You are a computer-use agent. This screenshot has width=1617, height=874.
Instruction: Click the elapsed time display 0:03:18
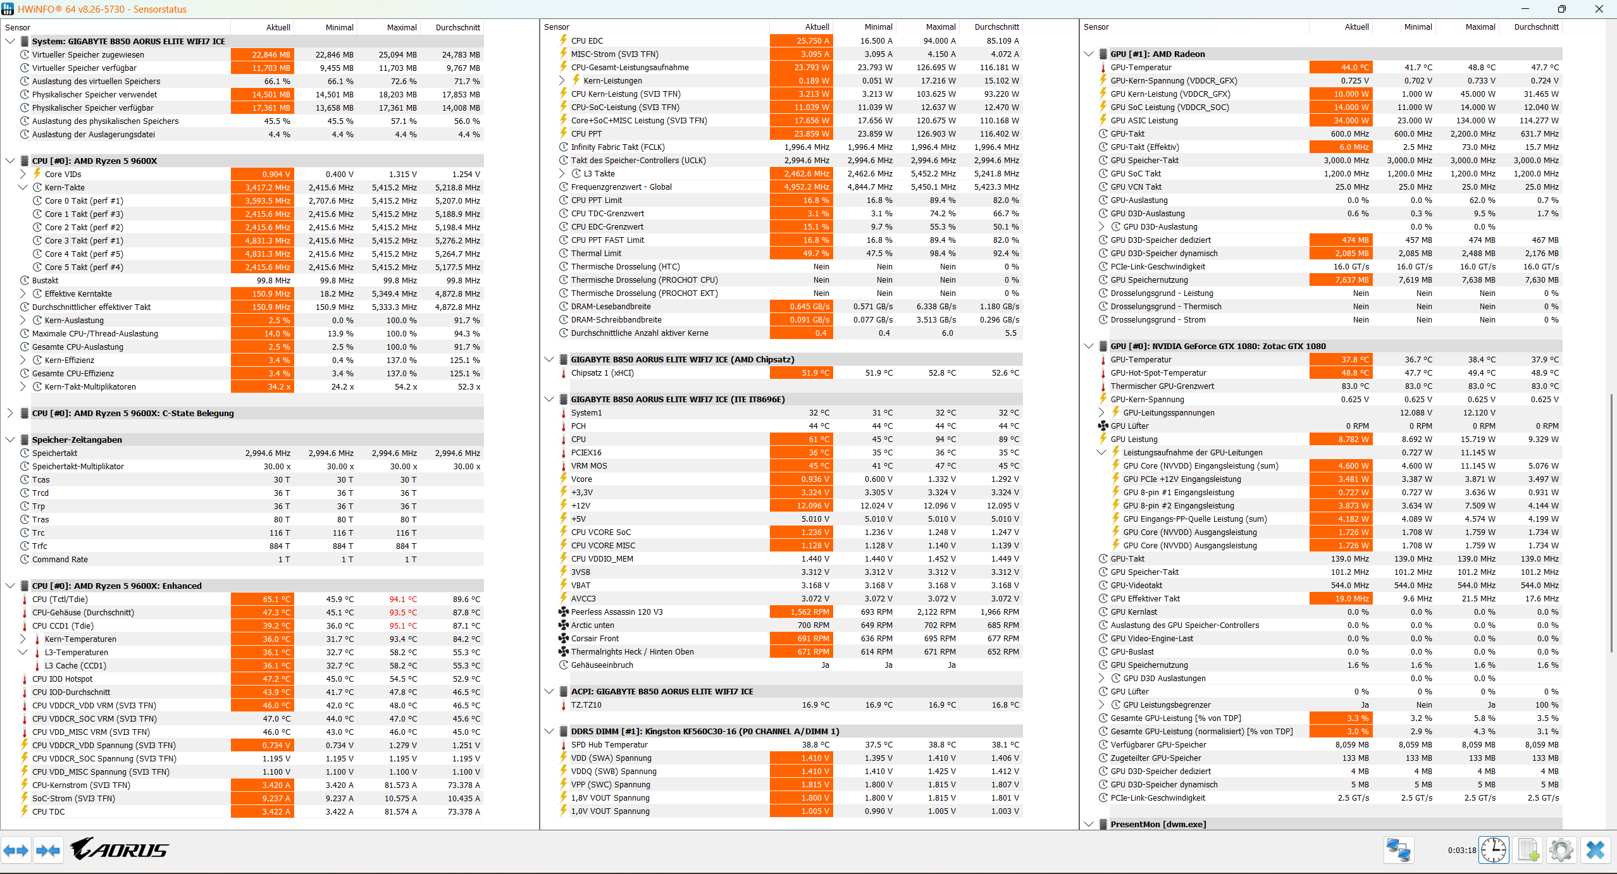1461,850
